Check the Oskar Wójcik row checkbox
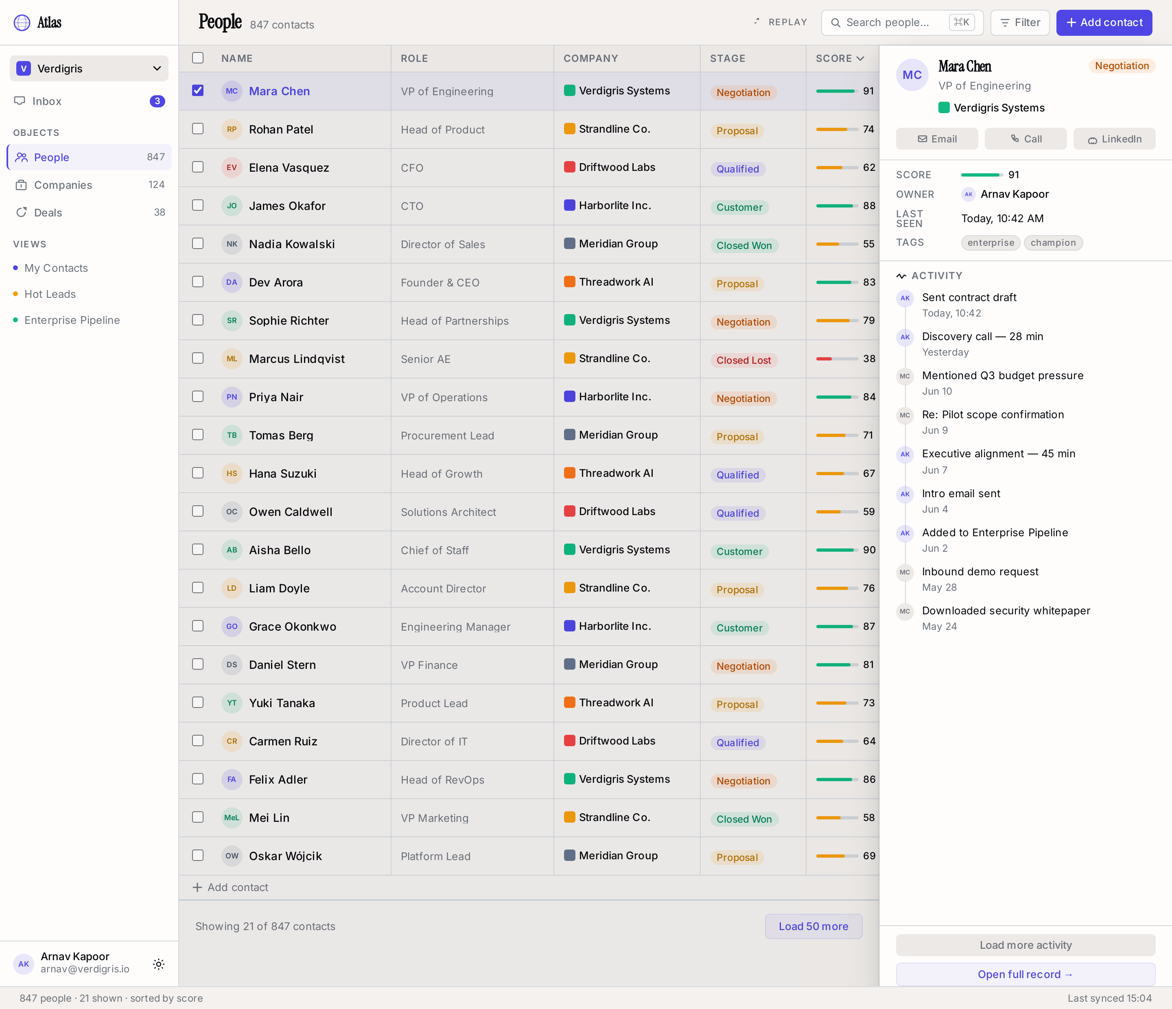 (x=197, y=855)
